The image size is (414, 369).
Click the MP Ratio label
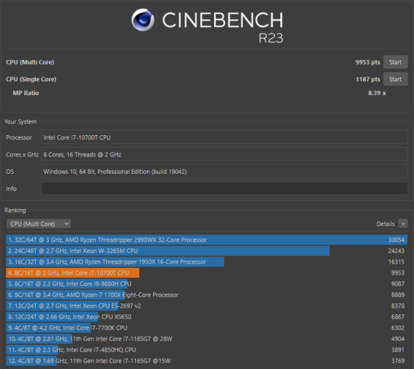point(26,93)
